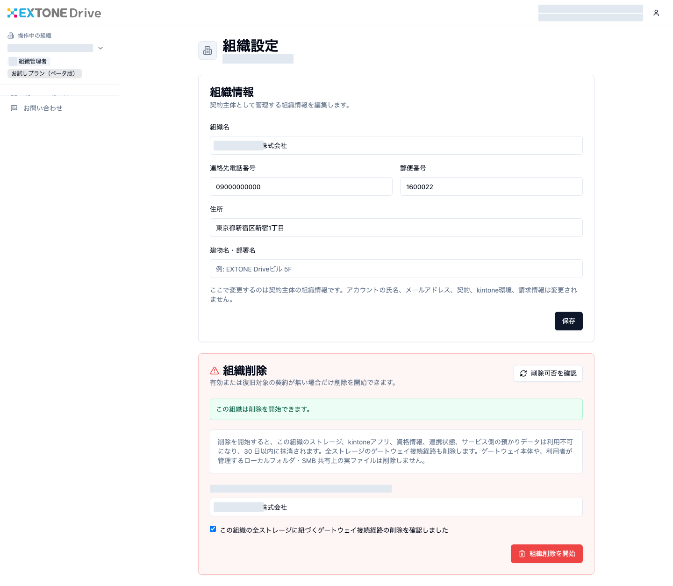Screen dimensions: 673x586
Task: Click the contact chat bubble icon
Action: pos(14,108)
